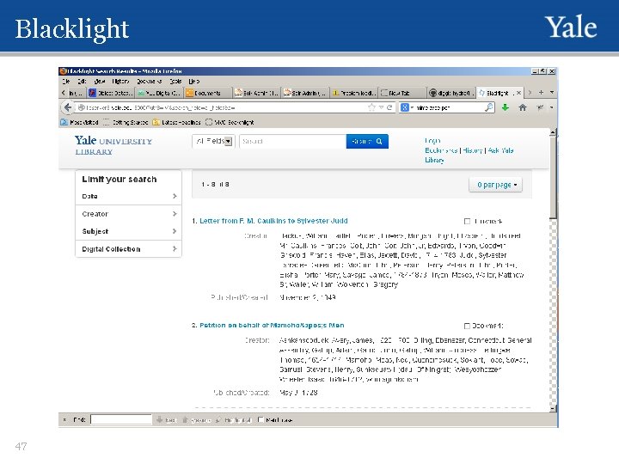Switch to the first Solr Admin tab

coord(256,93)
